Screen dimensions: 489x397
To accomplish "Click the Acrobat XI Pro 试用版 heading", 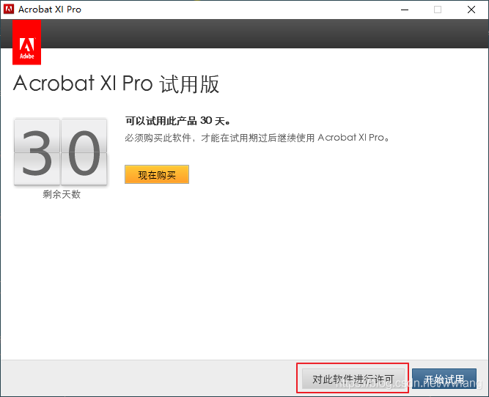I will pyautogui.click(x=116, y=84).
